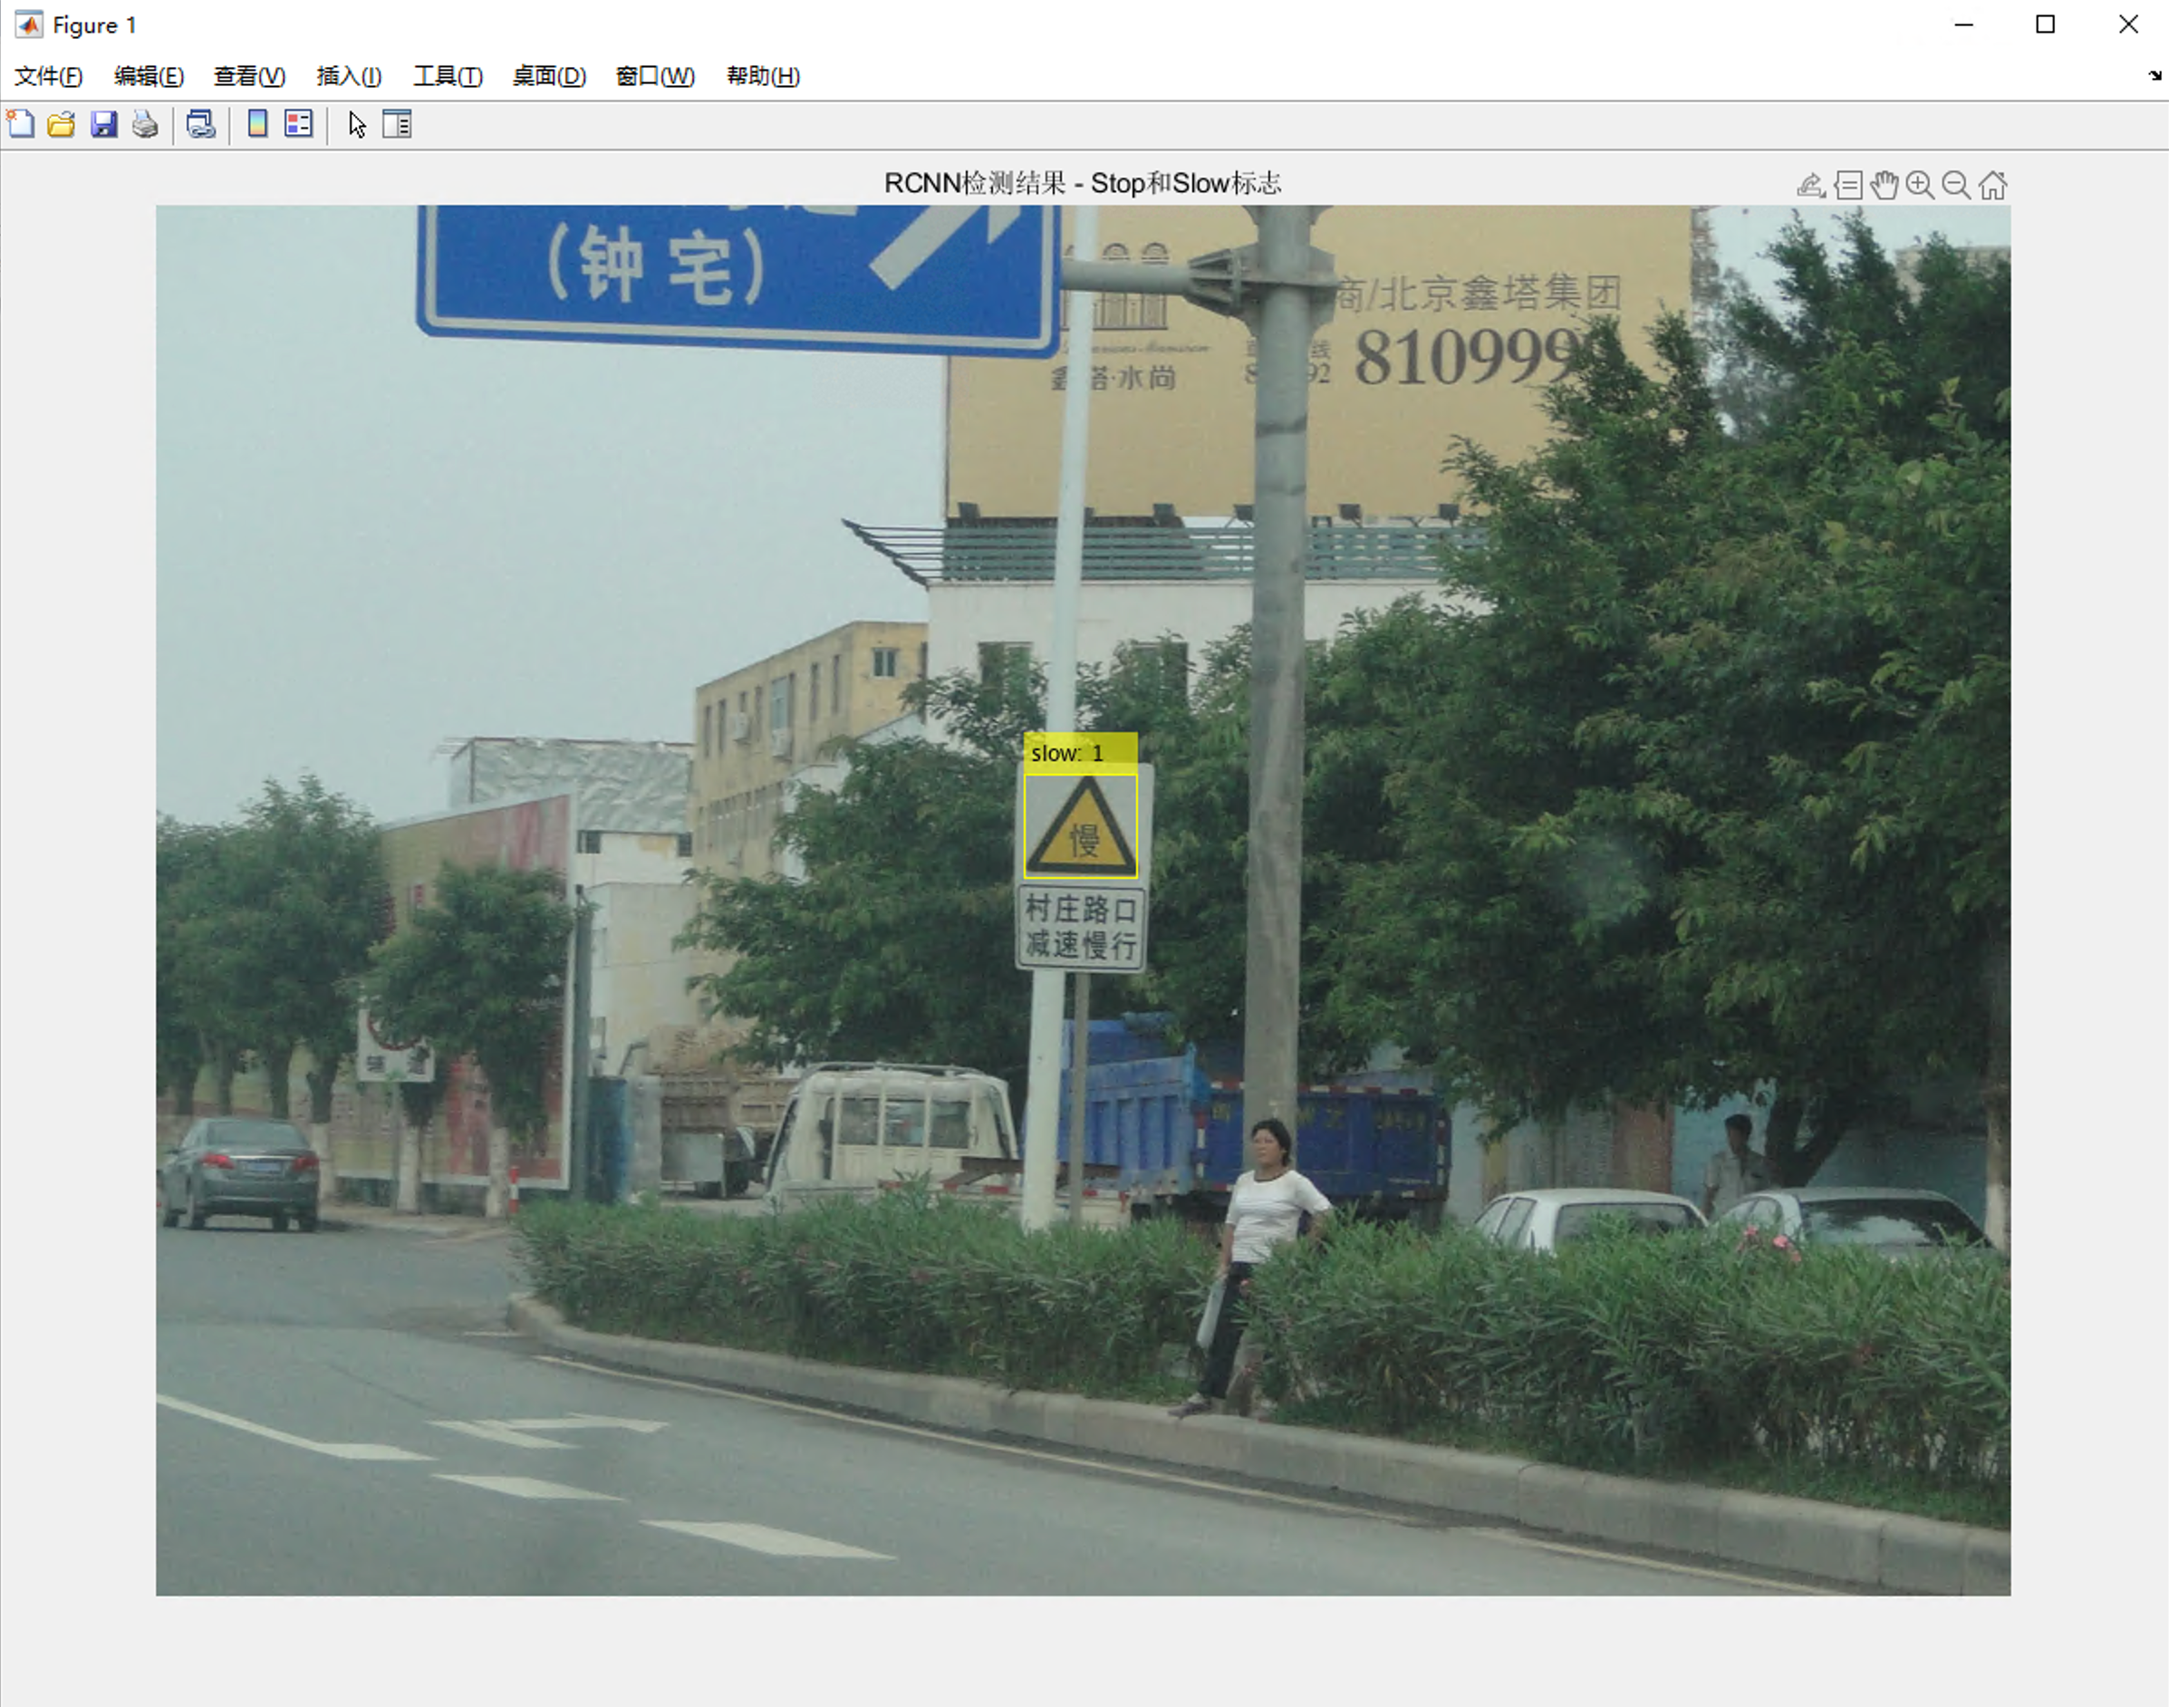This screenshot has height=1707, width=2169.
Task: Click the Link Plot toolbar icon
Action: pyautogui.click(x=201, y=124)
